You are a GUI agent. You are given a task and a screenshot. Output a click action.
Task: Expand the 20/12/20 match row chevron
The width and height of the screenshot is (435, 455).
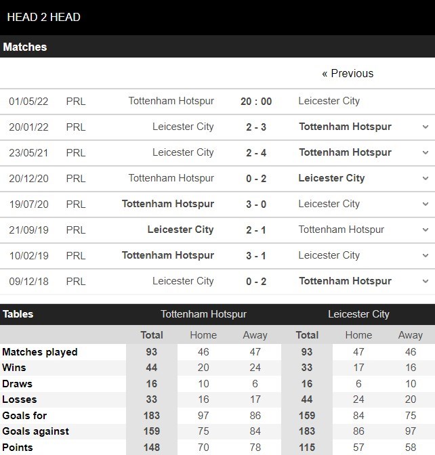click(x=425, y=178)
